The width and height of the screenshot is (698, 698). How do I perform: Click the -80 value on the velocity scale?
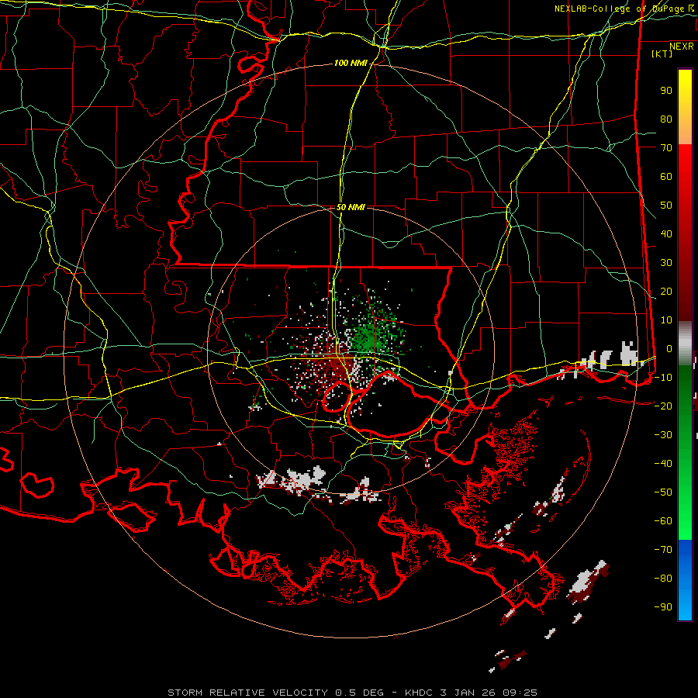663,579
